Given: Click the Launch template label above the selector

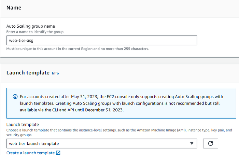Looking at the screenshot, I should [23, 125].
